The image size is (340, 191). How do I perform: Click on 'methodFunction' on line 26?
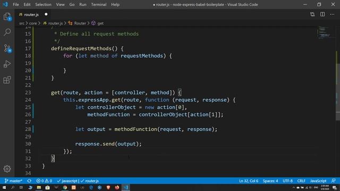108,115
